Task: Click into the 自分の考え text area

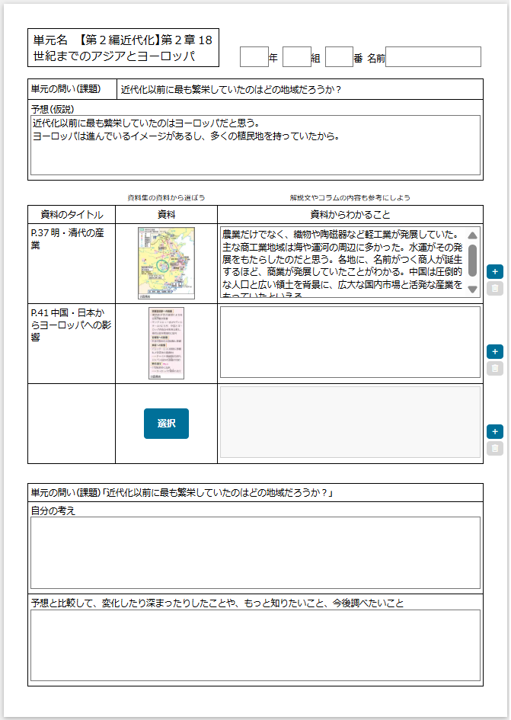Action: [255, 552]
